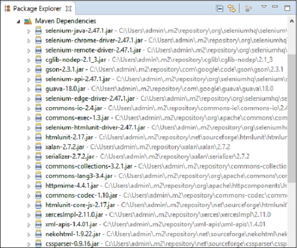The width and height of the screenshot is (297, 248).
Task: Click jar icon of commons-collections-3.2.1.jar
Action: click(x=39, y=166)
